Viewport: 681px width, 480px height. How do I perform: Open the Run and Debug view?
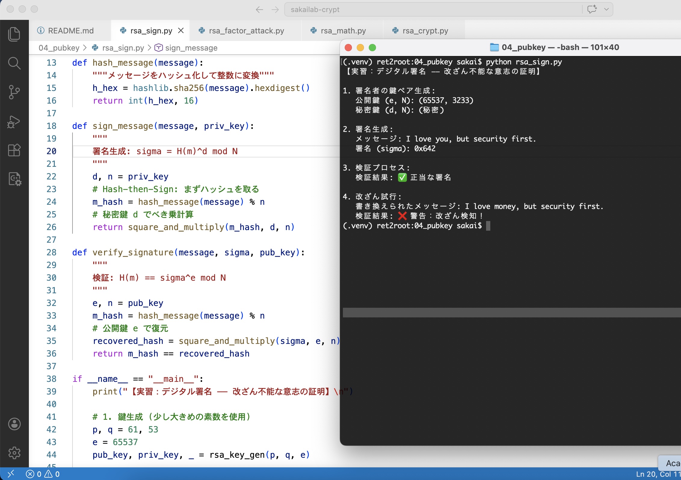coord(14,121)
